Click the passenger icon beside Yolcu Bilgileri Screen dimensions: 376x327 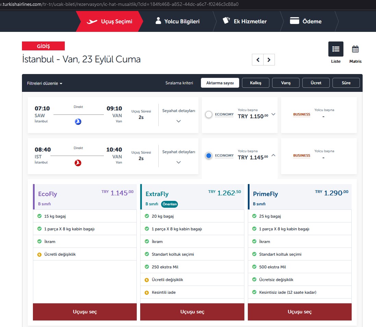[x=158, y=21]
